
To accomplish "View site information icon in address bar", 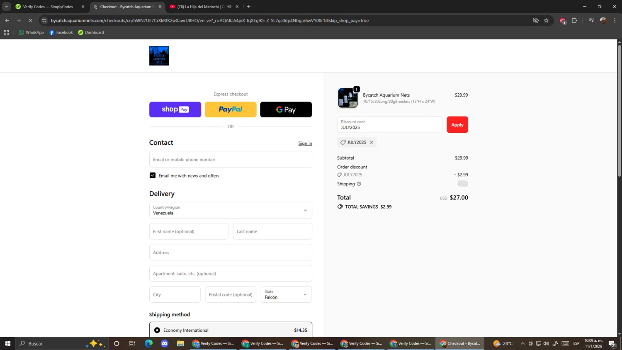I will click(x=44, y=20).
